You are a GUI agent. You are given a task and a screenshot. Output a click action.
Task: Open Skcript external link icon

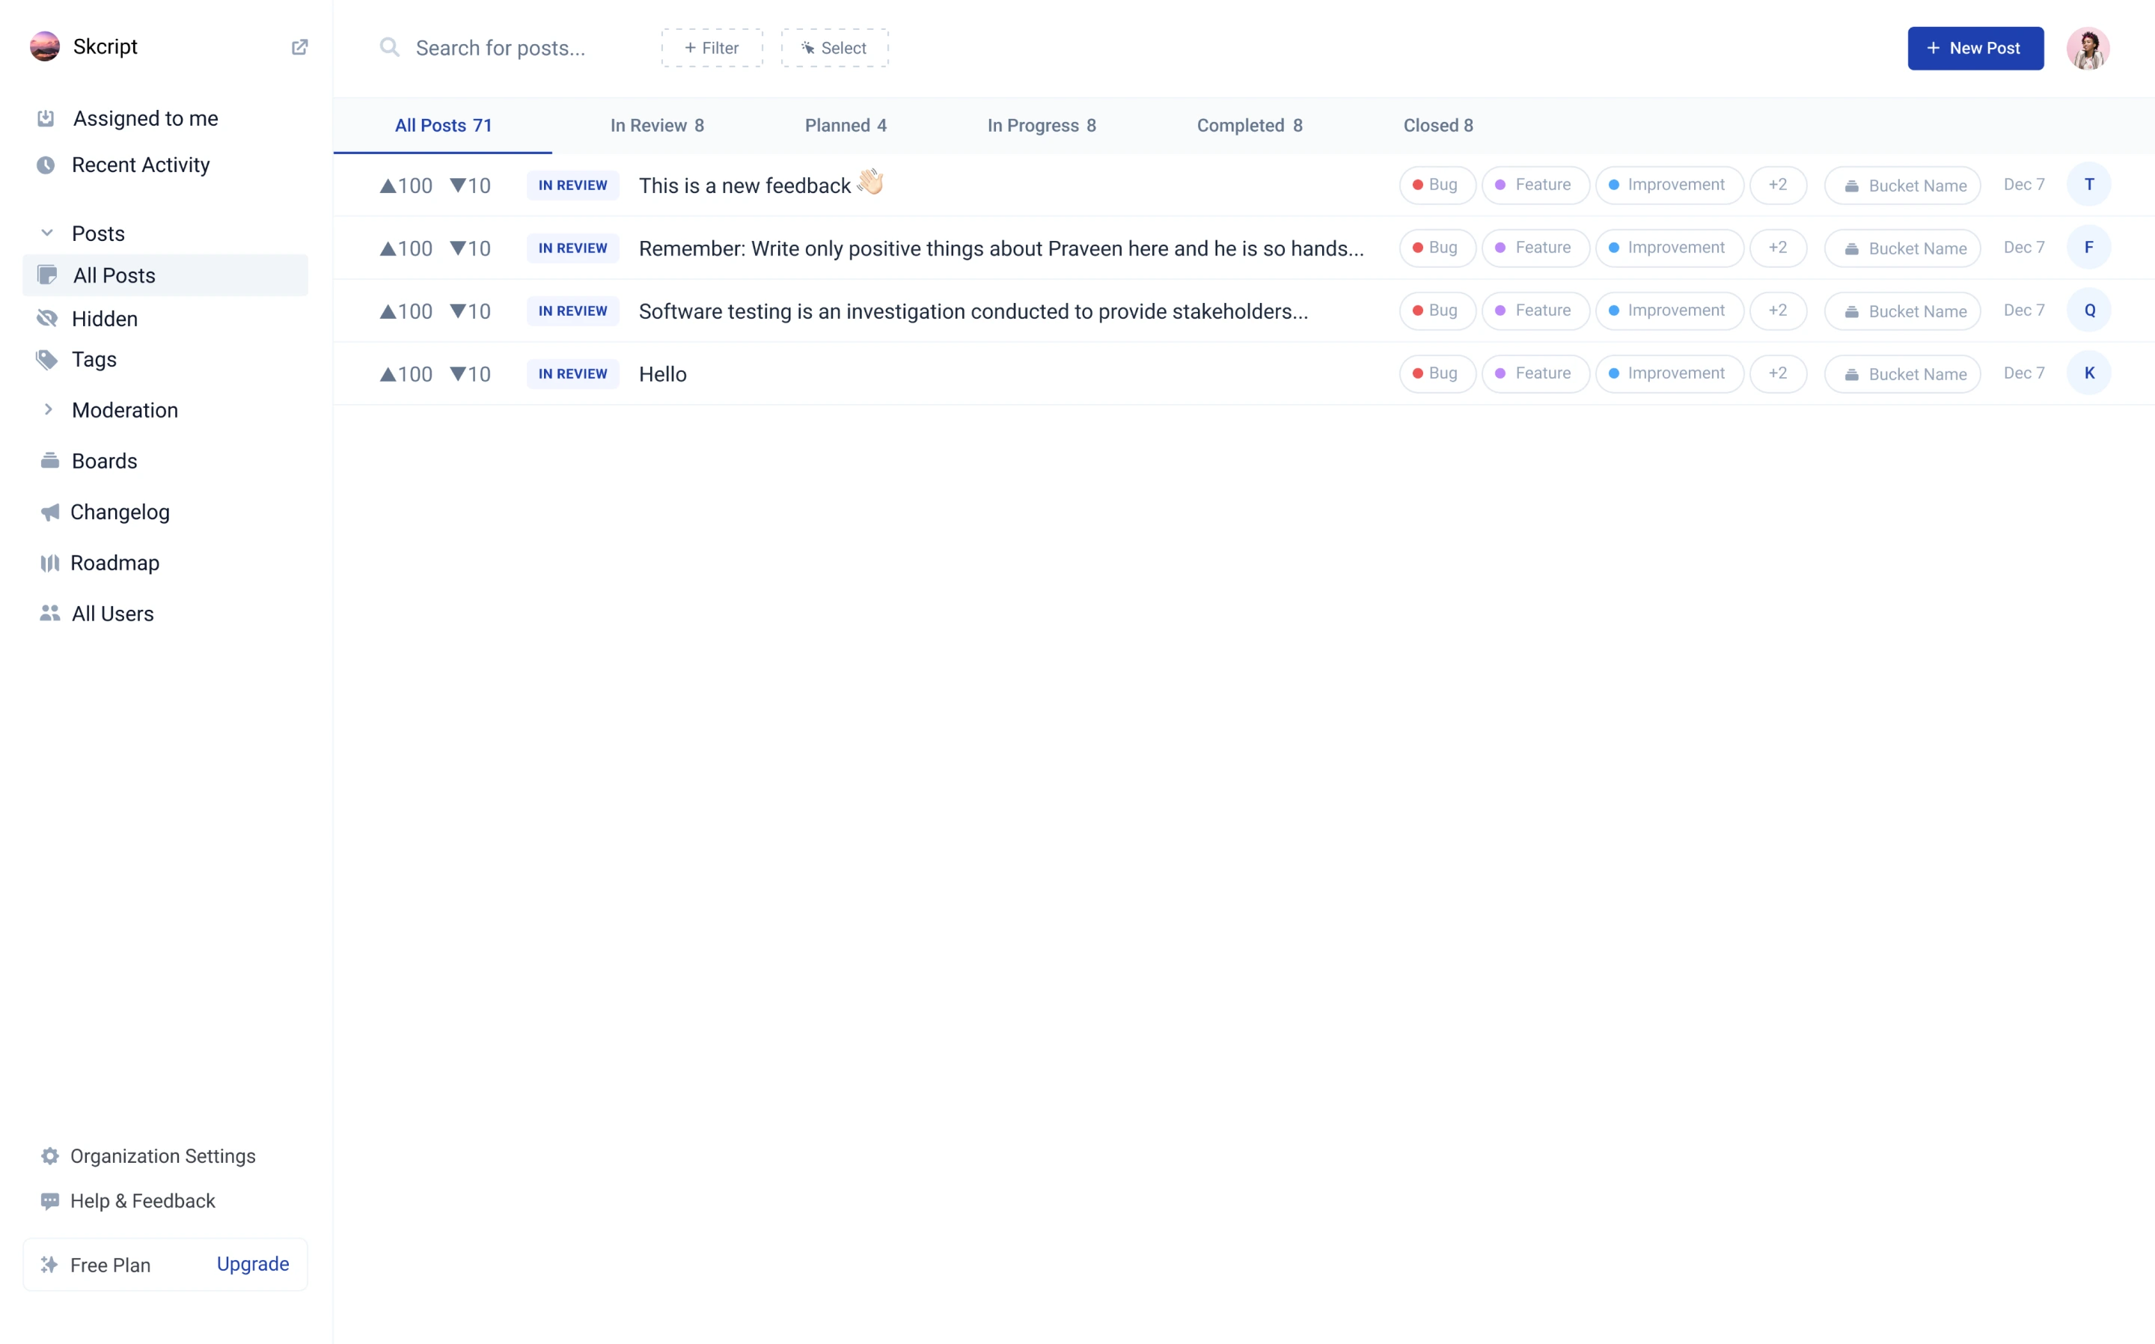pos(299,47)
